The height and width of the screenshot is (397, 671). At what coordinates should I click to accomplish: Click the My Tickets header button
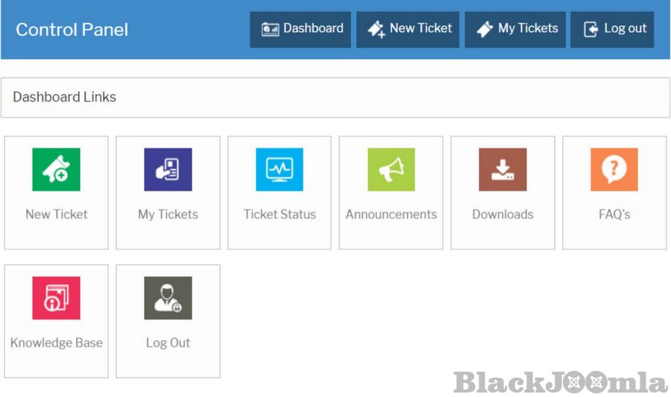[x=515, y=29]
